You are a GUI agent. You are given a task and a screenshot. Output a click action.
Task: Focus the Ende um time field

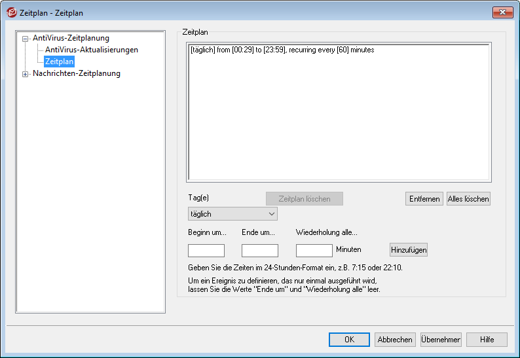[x=259, y=250]
